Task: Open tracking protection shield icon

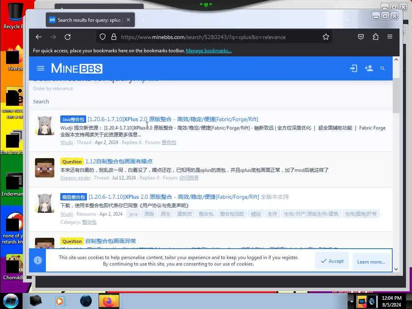Action: pos(103,37)
